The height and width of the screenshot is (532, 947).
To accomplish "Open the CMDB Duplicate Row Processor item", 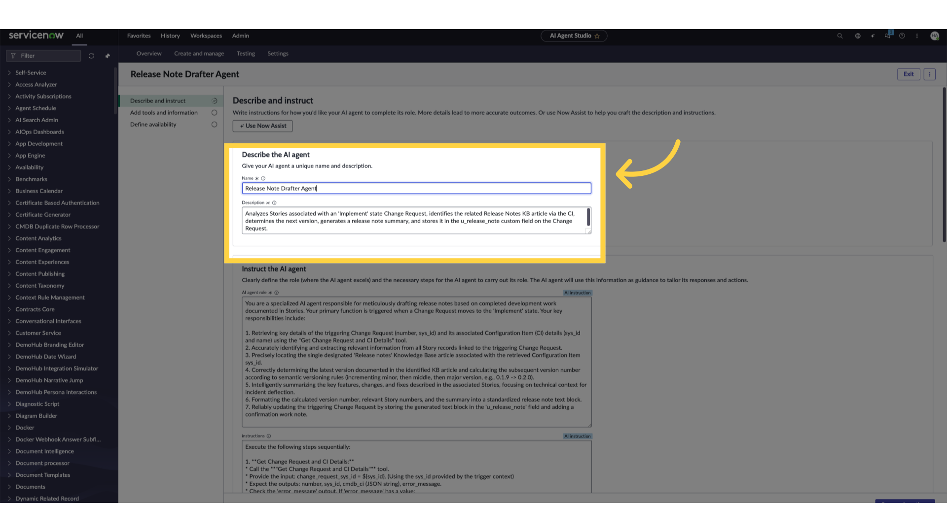I will (57, 227).
